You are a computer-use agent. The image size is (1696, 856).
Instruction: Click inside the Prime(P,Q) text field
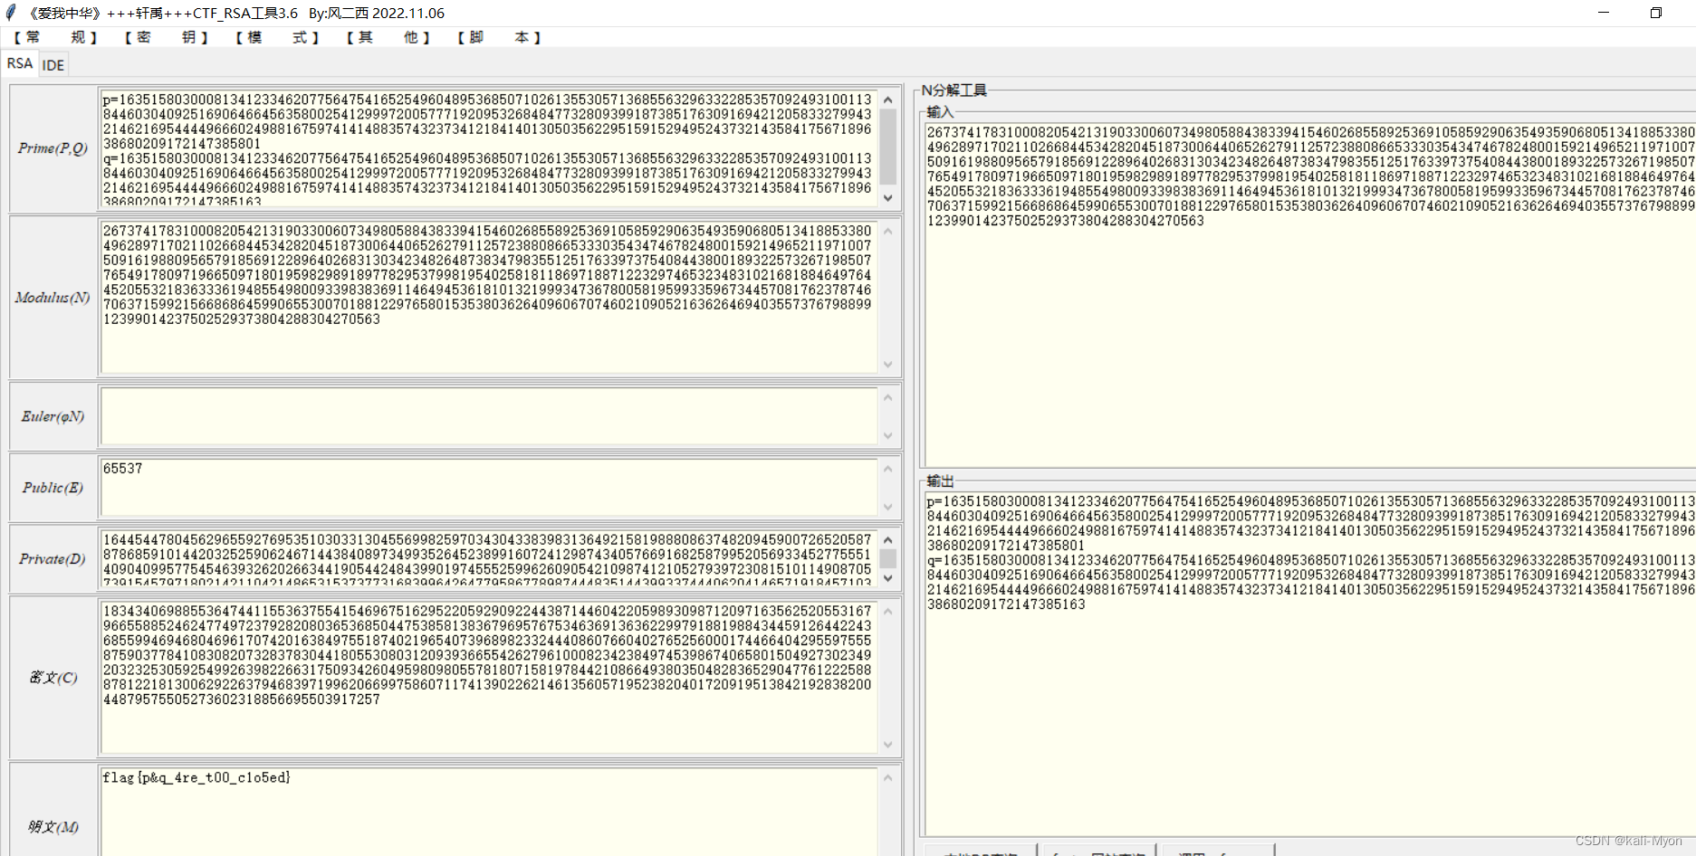(x=489, y=147)
